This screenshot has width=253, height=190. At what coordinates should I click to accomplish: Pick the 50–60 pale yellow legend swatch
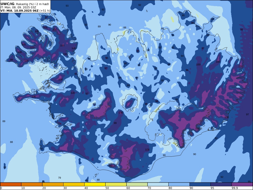[116, 184]
